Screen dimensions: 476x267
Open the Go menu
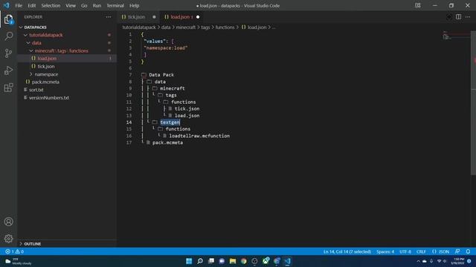[x=84, y=5]
